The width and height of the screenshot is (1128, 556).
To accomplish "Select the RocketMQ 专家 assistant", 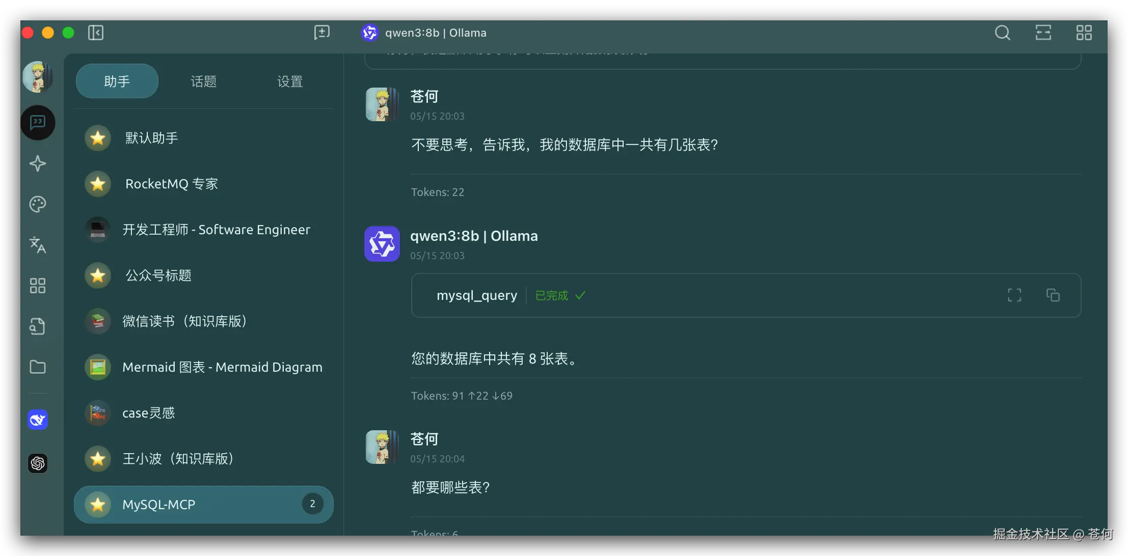I will point(171,184).
